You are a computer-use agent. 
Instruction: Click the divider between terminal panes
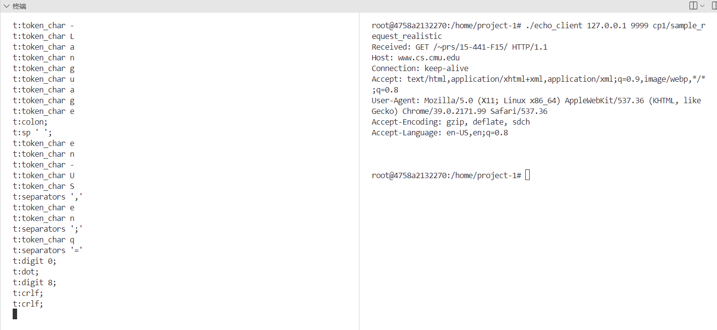(x=359, y=170)
